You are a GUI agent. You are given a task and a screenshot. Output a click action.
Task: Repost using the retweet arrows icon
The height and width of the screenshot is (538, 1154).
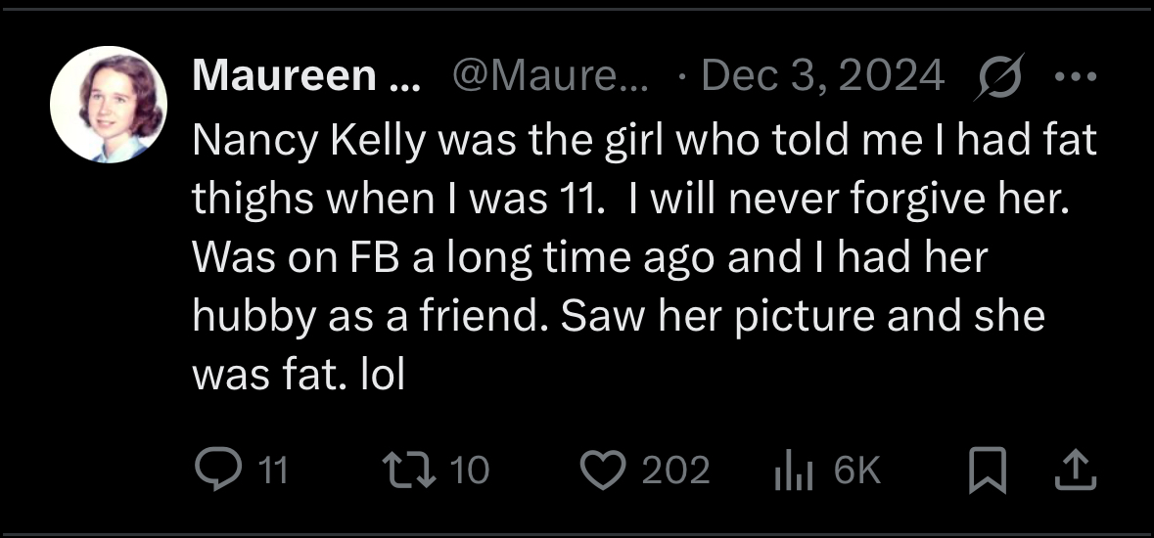click(x=410, y=470)
